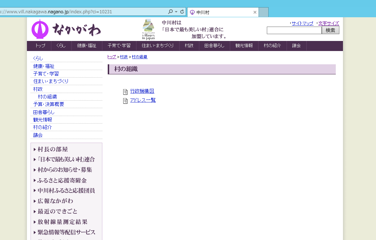Click the Most Beautiful Villages in Japan emblem
This screenshot has height=240, width=376.
148,29
